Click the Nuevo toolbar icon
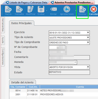Screen dimensions: 98x99 [8, 9]
